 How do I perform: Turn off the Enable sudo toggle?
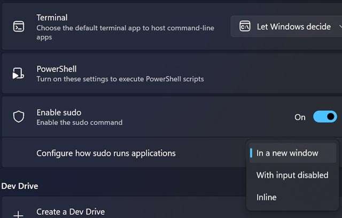coord(324,117)
